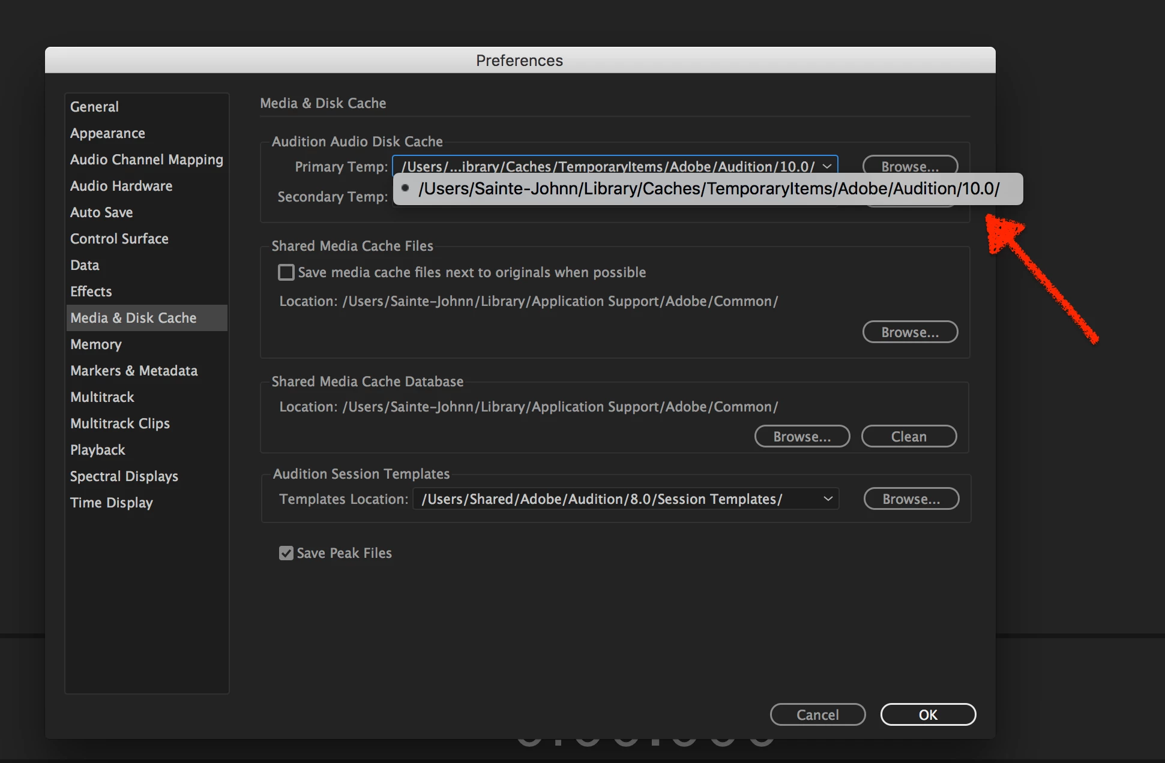Image resolution: width=1165 pixels, height=763 pixels.
Task: Uncheck the Save Peak Files checkbox
Action: pos(286,553)
